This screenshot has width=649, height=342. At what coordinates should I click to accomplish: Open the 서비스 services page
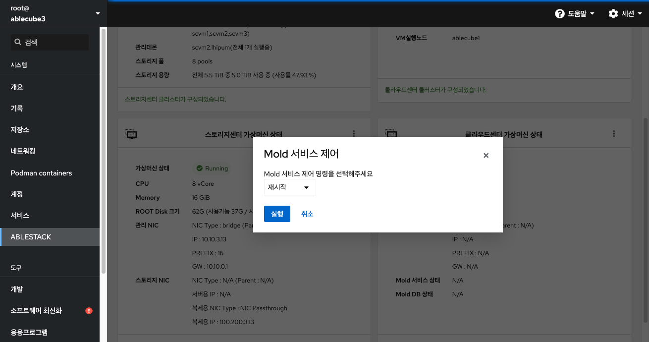pos(50,216)
